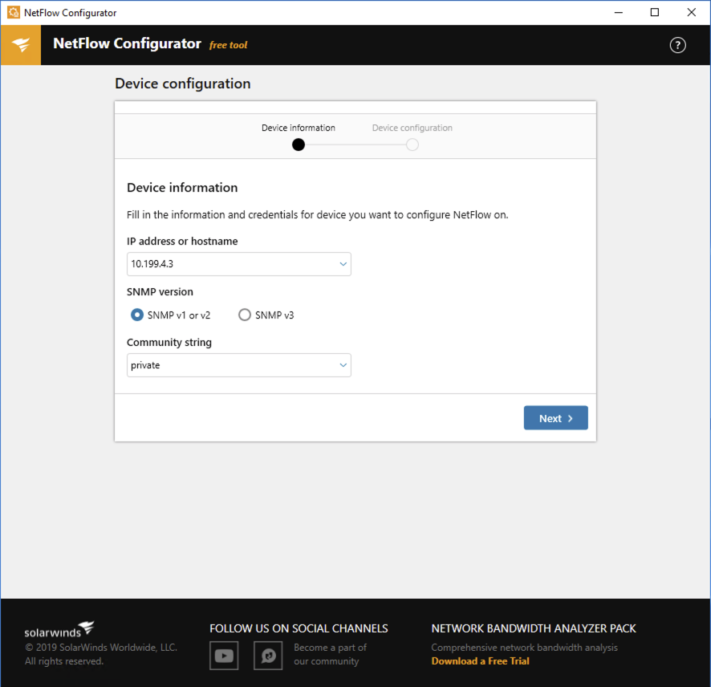Expand the IP address dropdown arrow
Screen dimensions: 711x687
(x=343, y=264)
